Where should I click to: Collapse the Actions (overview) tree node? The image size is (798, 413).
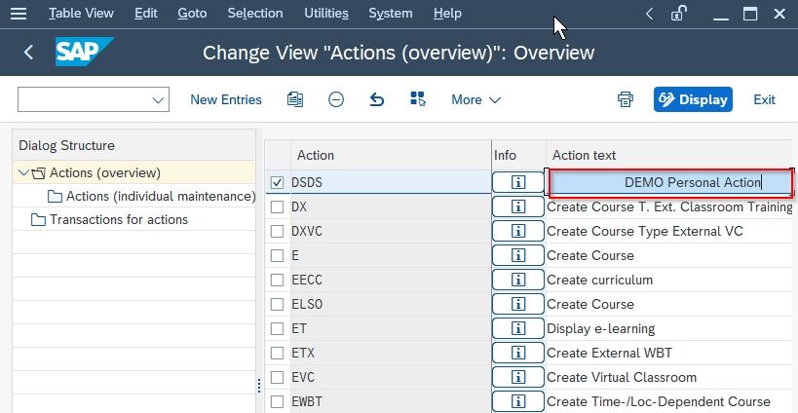coord(23,173)
